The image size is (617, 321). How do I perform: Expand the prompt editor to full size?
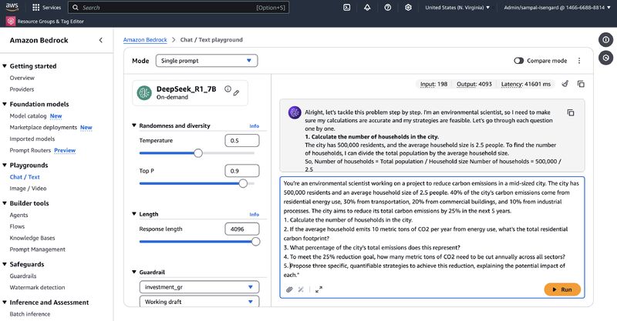click(x=319, y=289)
